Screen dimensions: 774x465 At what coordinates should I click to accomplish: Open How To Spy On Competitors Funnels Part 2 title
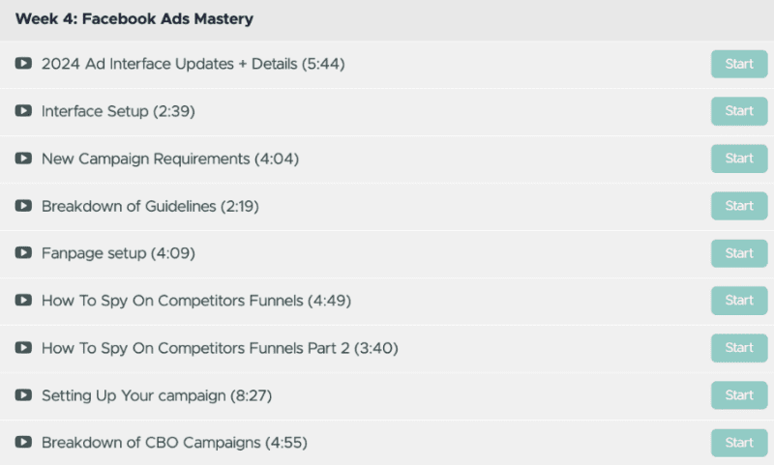point(220,348)
